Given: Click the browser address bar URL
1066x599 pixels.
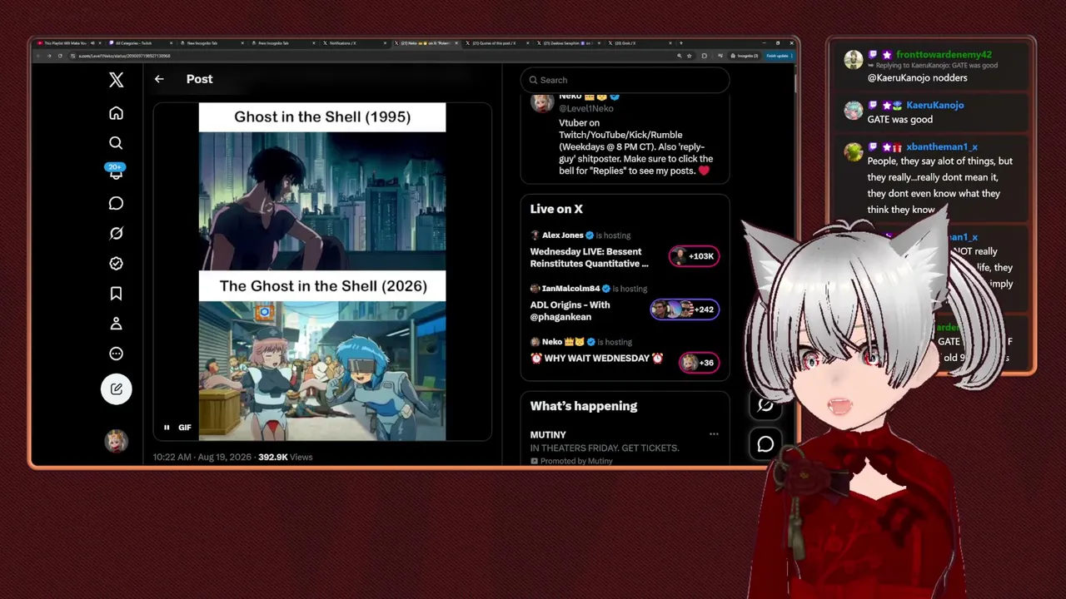Looking at the screenshot, I should [x=125, y=56].
